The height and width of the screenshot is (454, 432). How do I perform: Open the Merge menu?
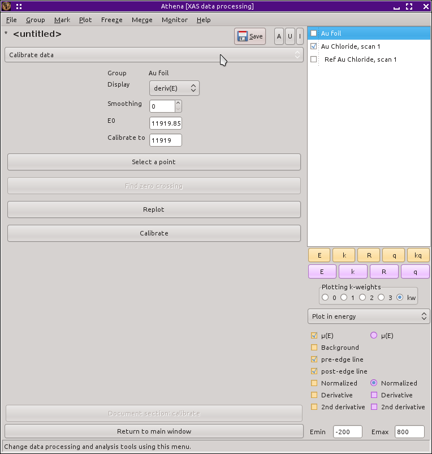(142, 20)
